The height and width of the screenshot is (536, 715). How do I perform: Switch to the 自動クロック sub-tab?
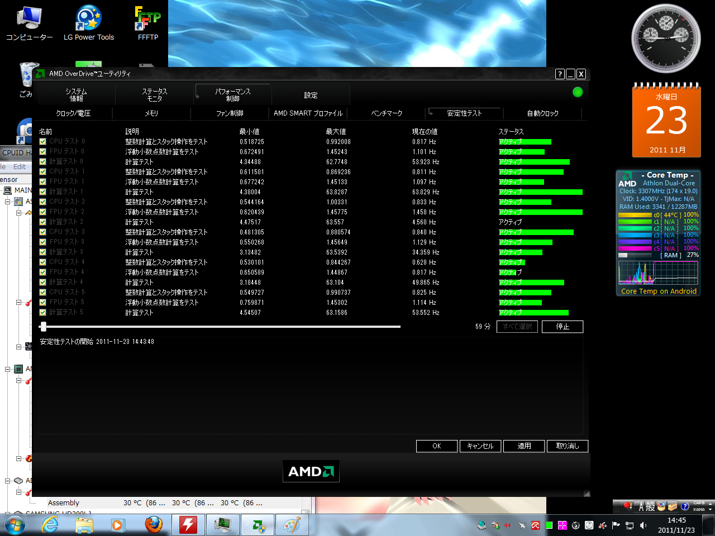(x=543, y=113)
